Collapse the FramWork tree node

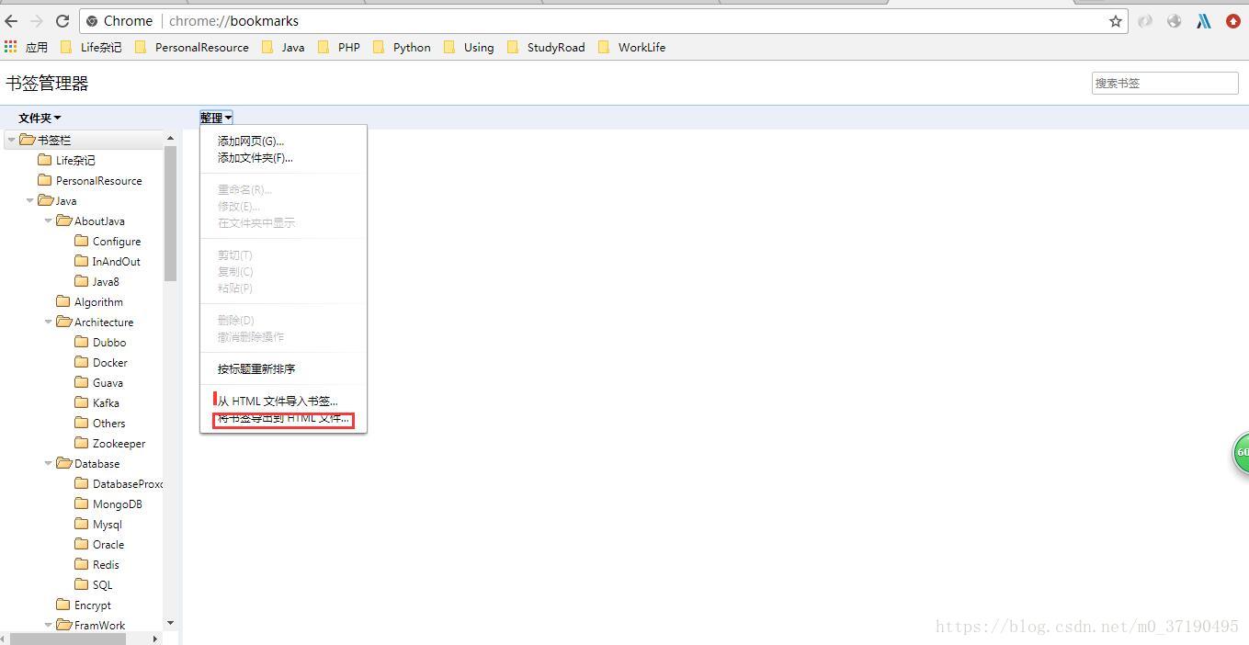click(49, 625)
